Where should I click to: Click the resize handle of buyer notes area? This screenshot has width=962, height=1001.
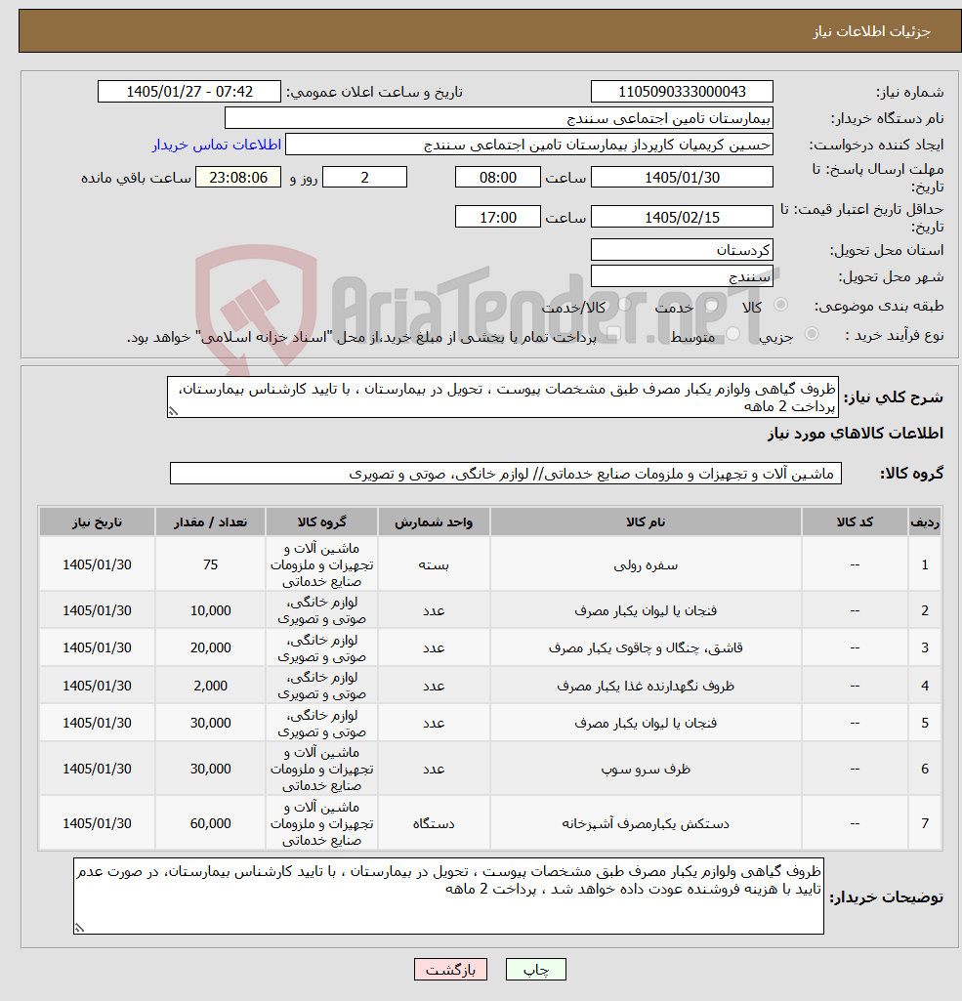coord(79,928)
